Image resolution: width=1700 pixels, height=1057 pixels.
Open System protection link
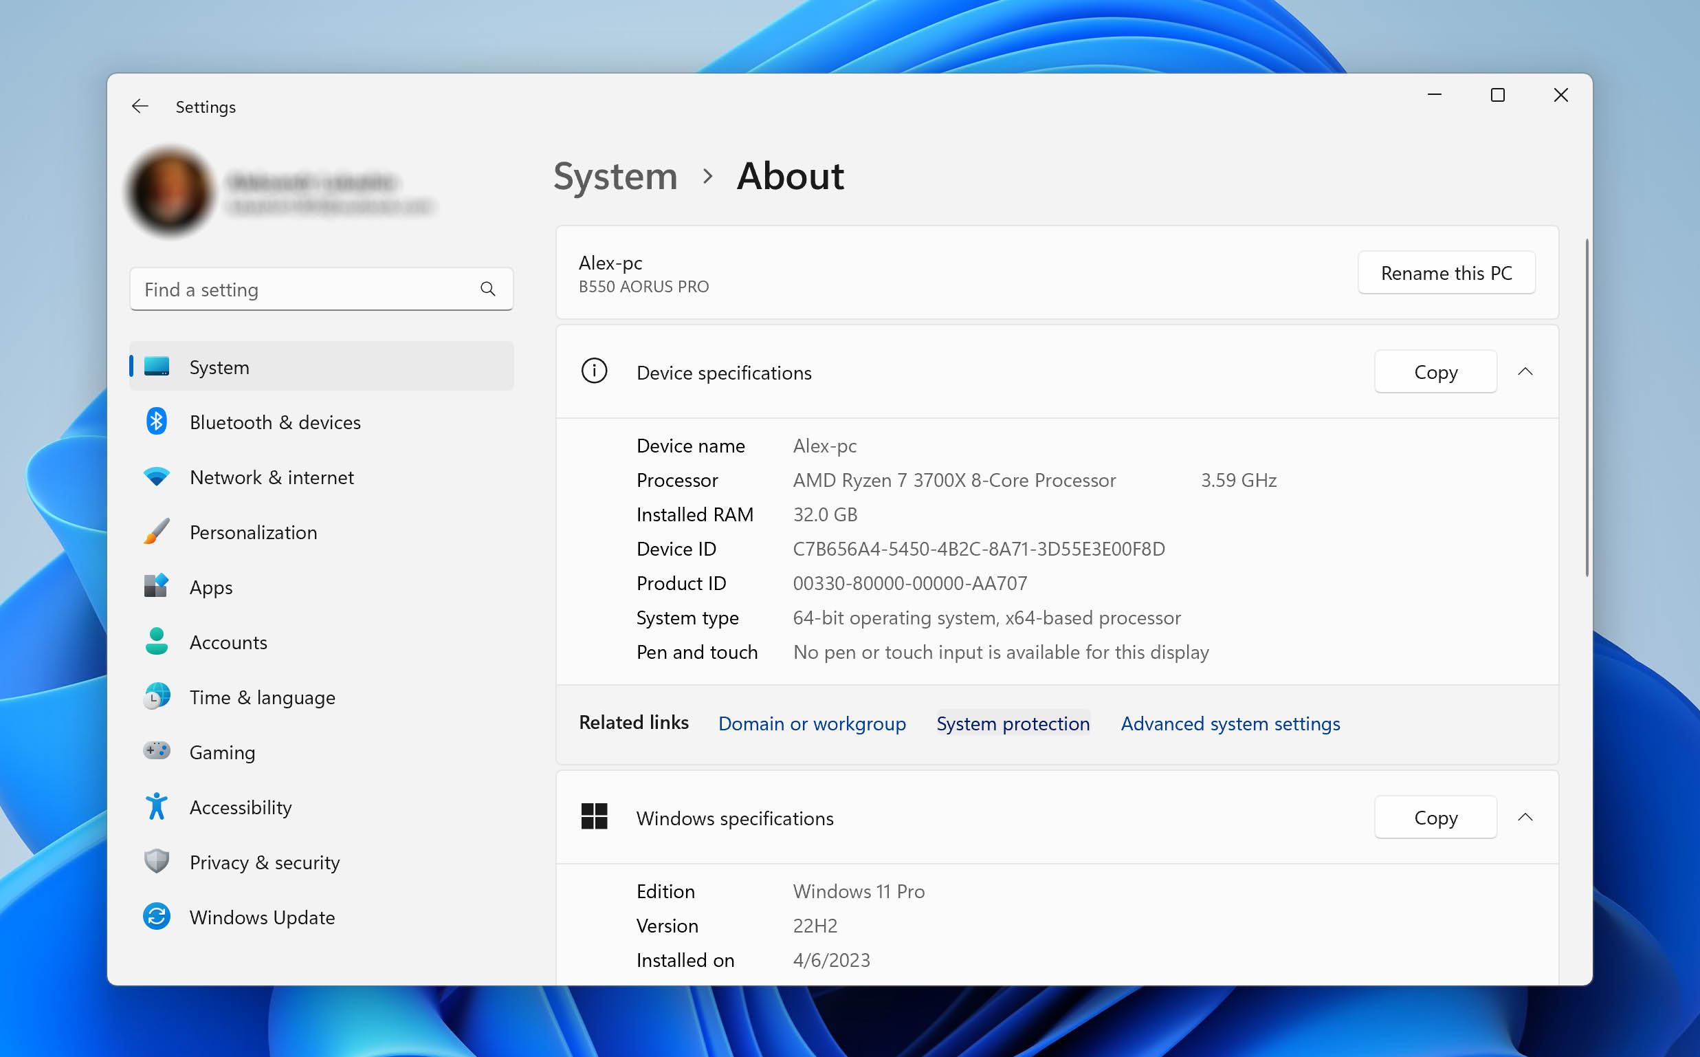pos(1013,723)
